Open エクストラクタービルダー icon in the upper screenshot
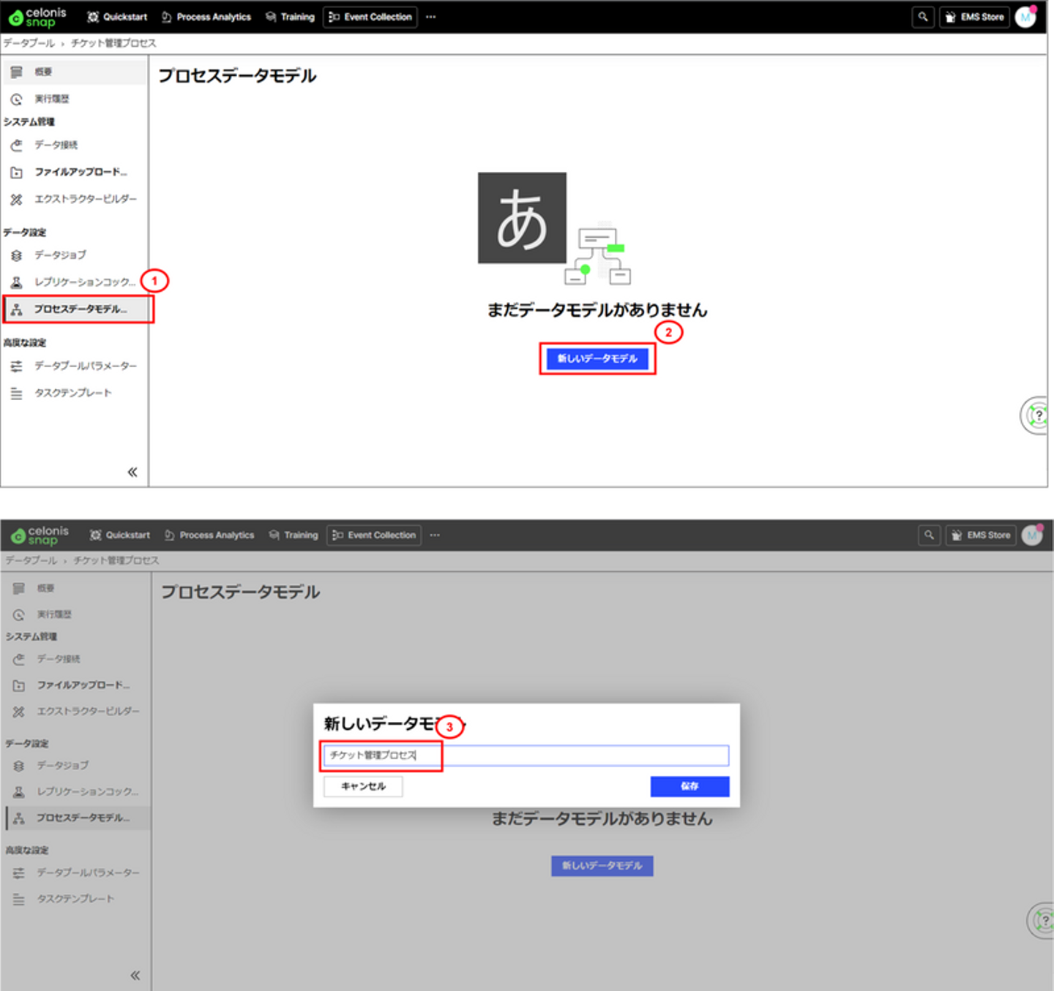Image resolution: width=1054 pixels, height=991 pixels. click(x=17, y=199)
